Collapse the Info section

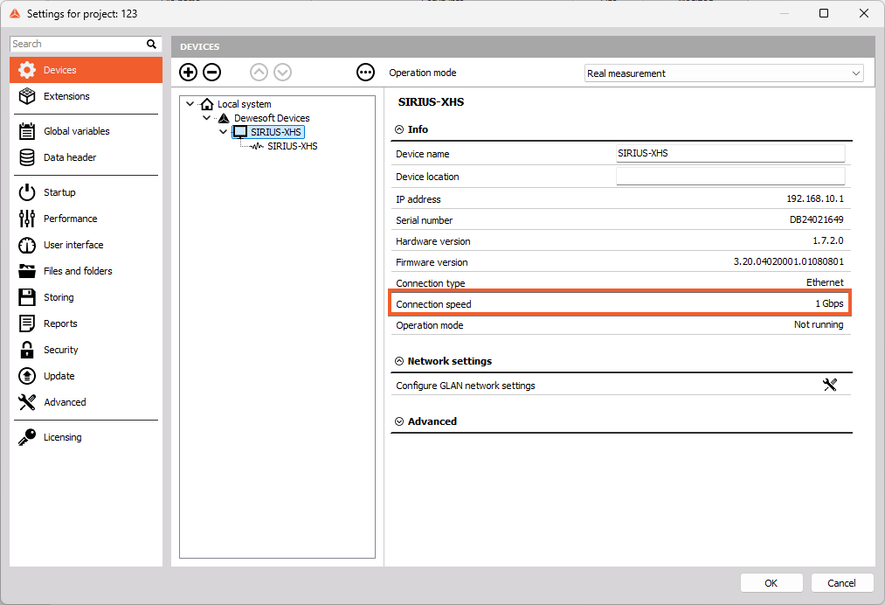[399, 129]
